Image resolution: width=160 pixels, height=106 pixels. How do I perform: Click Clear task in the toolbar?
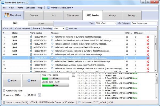8,29
